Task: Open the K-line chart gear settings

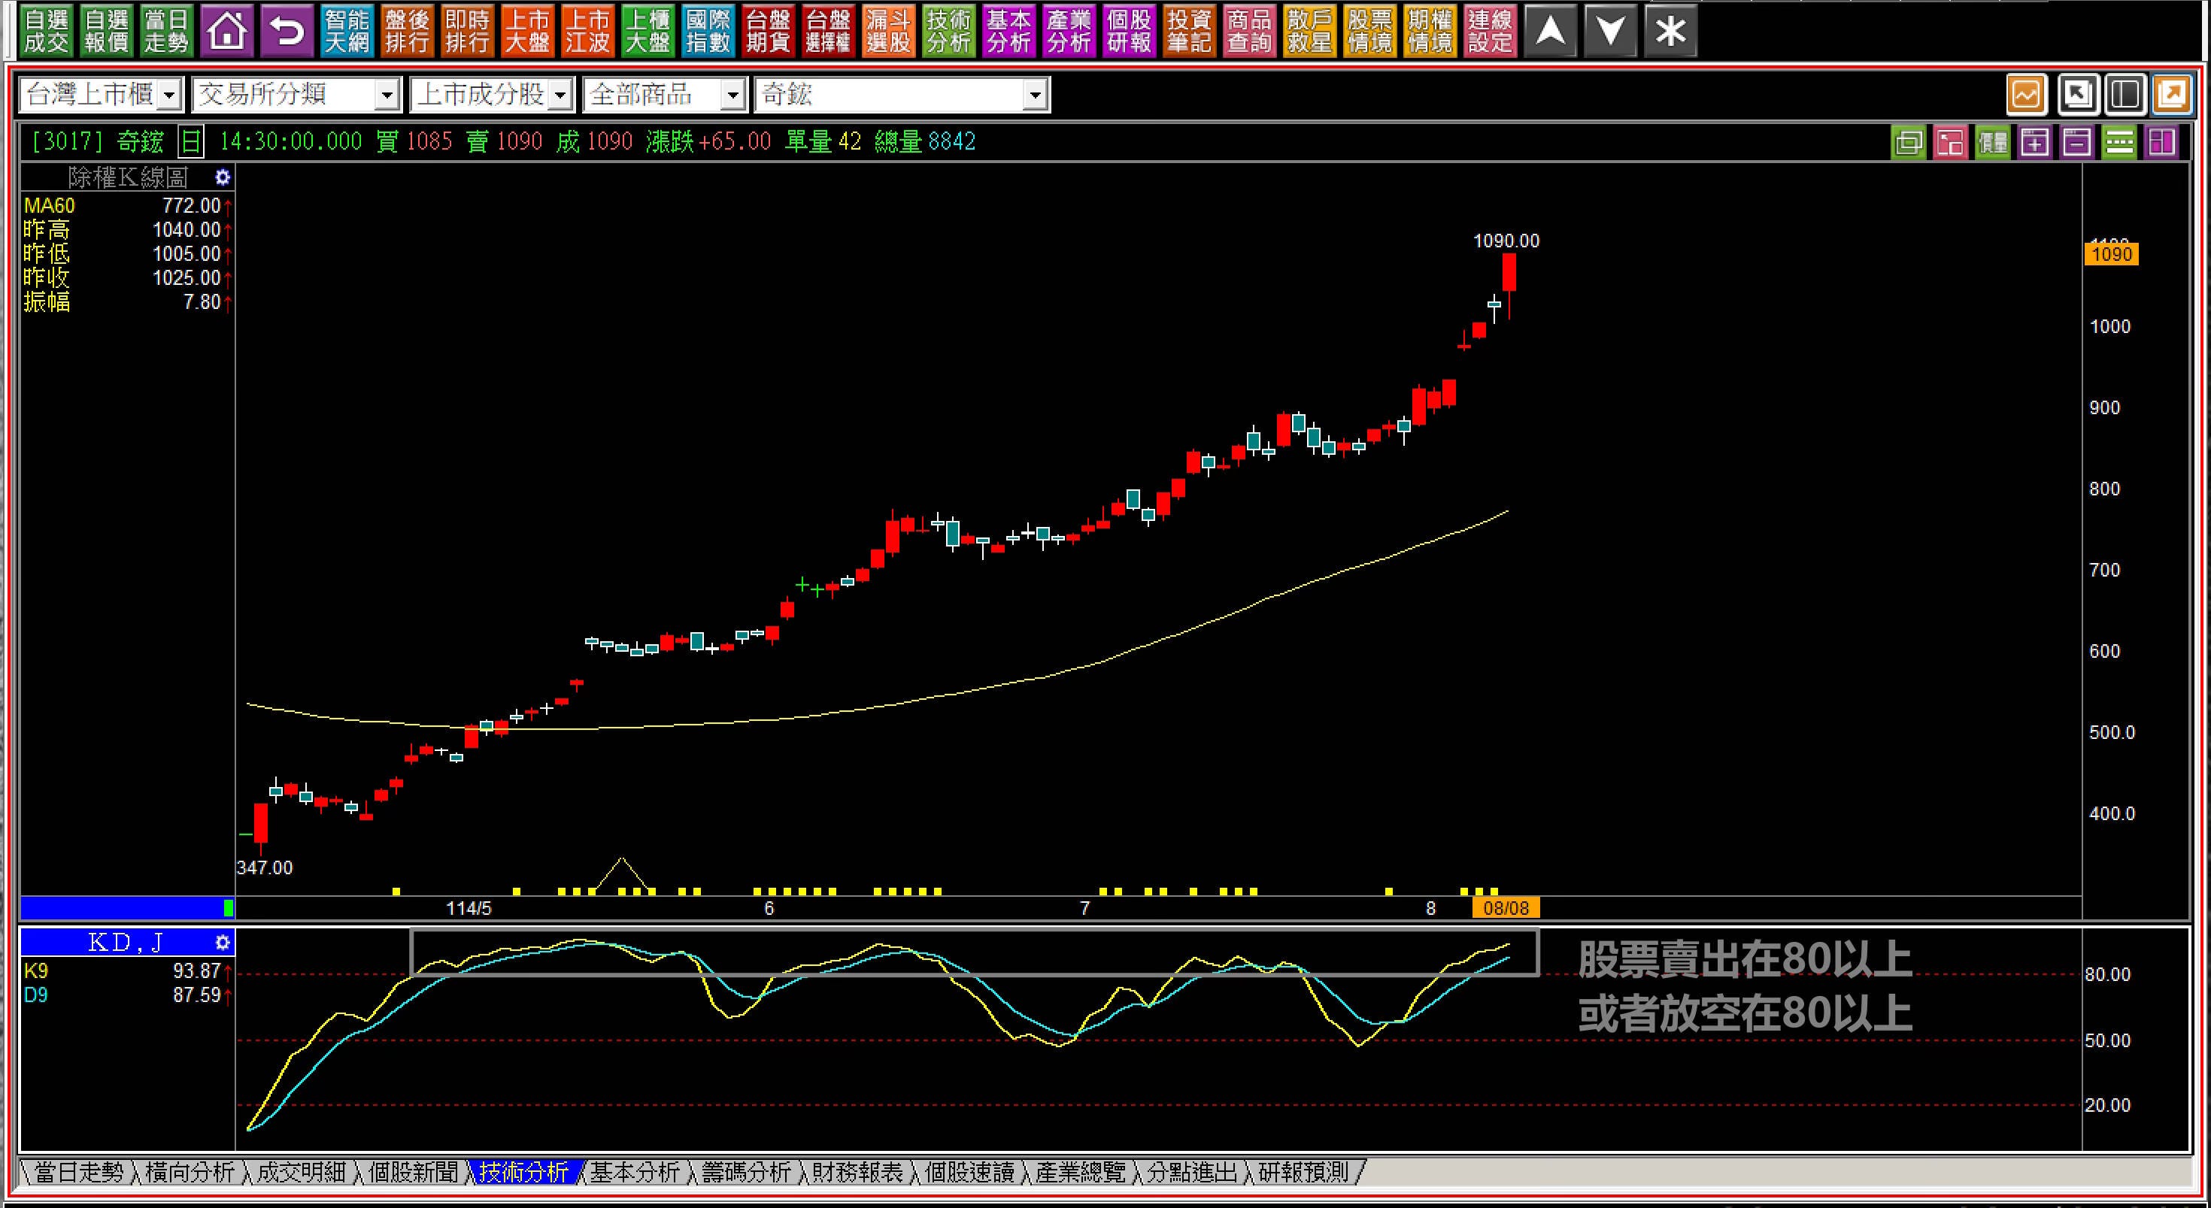Action: pos(223,177)
